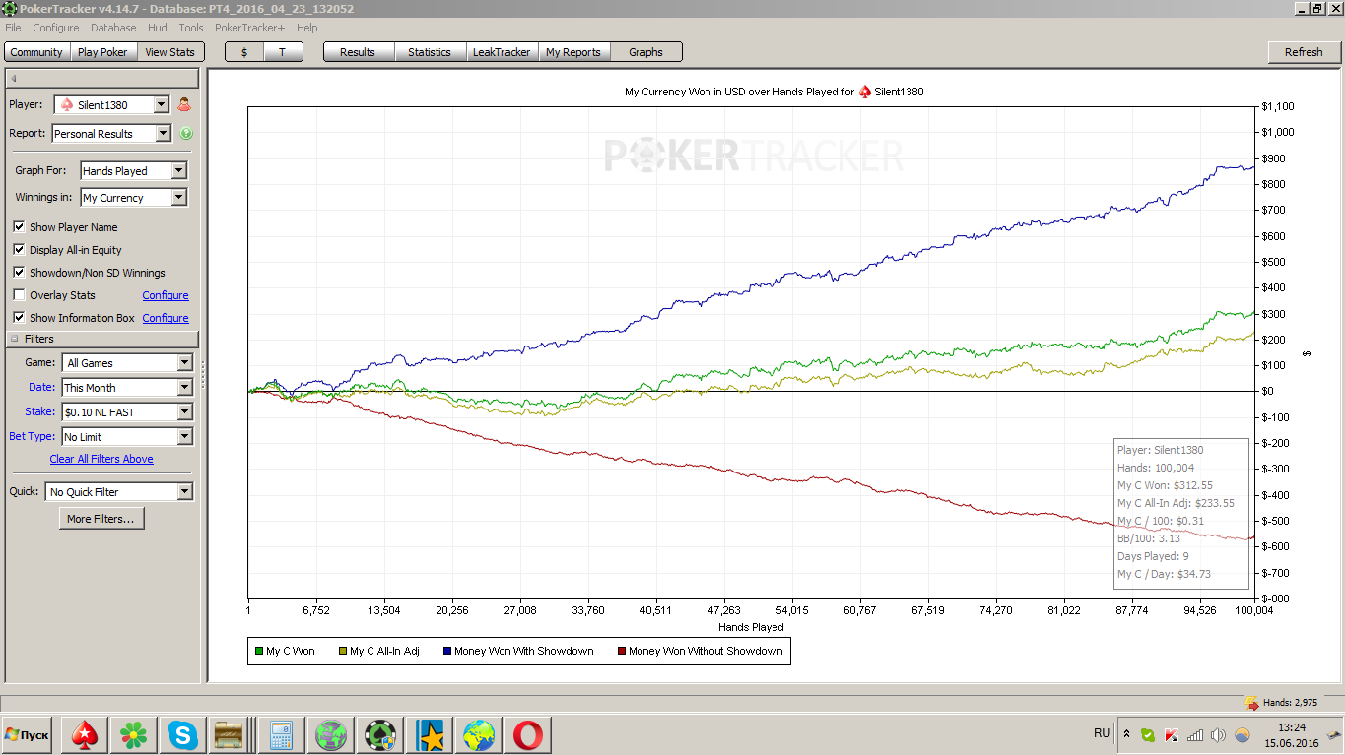Open the File menu

13,28
